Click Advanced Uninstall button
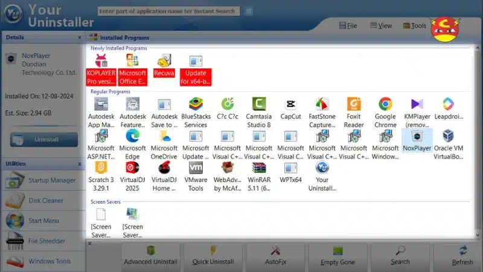 150,256
